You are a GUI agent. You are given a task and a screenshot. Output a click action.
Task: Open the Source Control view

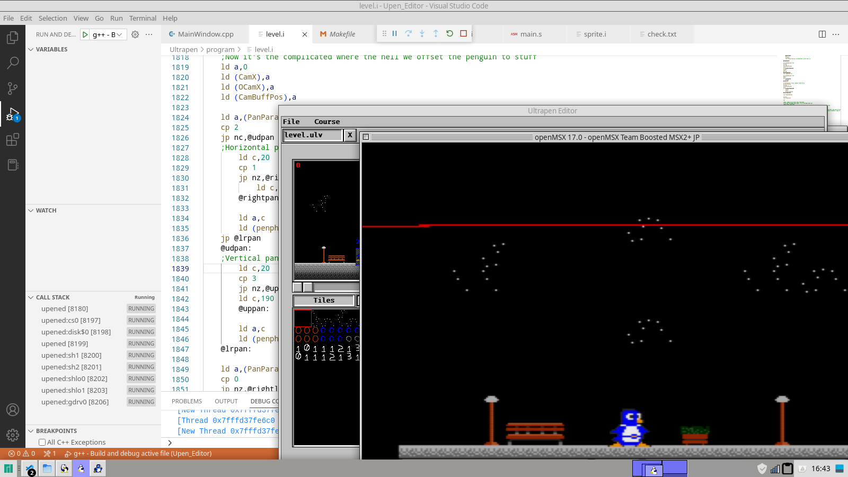click(13, 88)
